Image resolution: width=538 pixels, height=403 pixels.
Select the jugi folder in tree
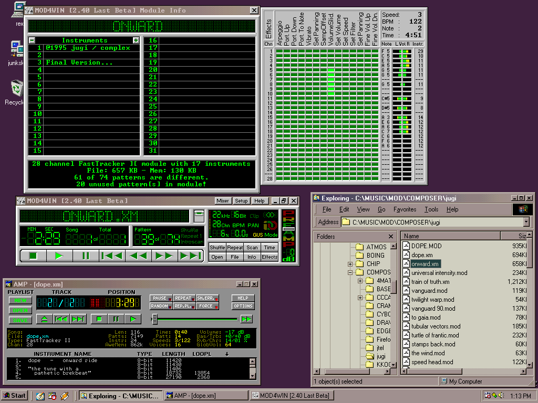[x=381, y=356]
